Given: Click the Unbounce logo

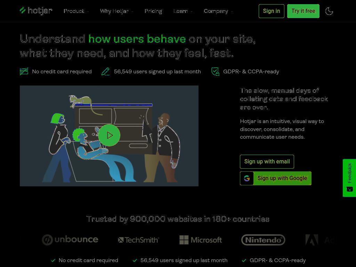Looking at the screenshot, I should coord(70,240).
